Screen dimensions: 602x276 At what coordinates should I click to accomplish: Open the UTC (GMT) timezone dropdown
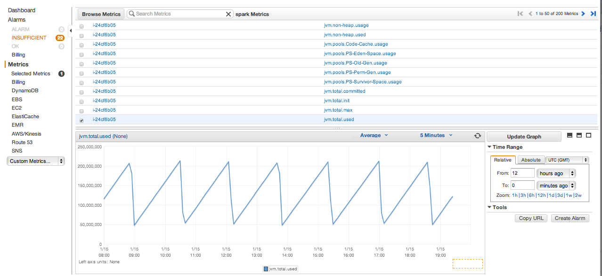click(567, 160)
